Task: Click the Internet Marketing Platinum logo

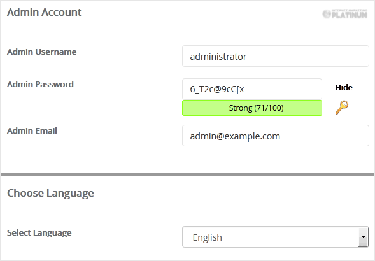Action: [x=344, y=14]
